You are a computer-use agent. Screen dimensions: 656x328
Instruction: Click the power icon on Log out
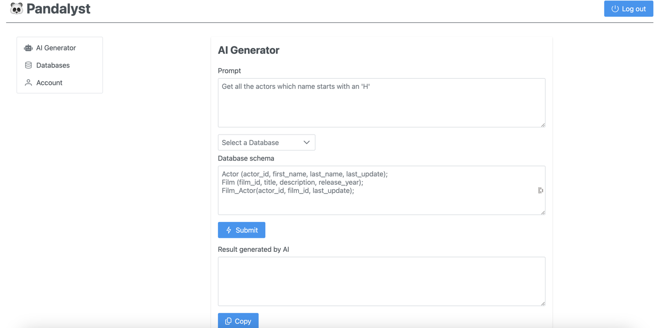(x=615, y=9)
